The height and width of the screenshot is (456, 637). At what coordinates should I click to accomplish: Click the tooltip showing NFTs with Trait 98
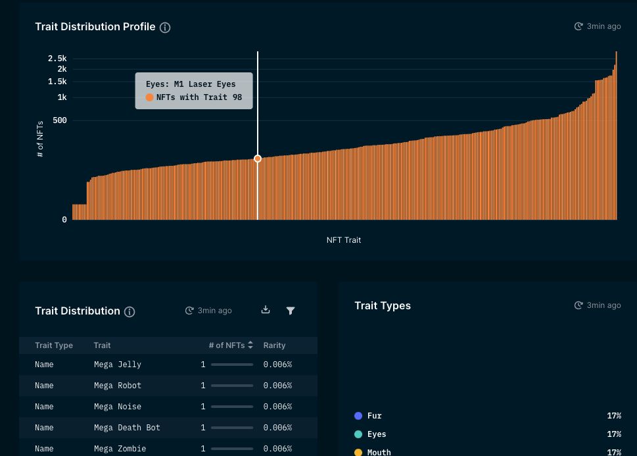click(x=194, y=91)
